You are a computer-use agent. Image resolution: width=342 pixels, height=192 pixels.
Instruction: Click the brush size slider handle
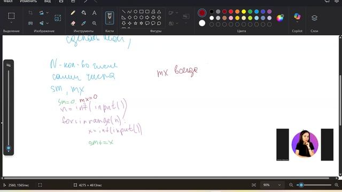pos(9,148)
